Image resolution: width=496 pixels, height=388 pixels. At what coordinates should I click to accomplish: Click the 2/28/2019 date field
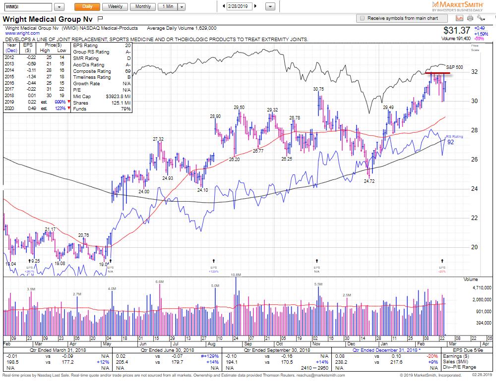(239, 6)
